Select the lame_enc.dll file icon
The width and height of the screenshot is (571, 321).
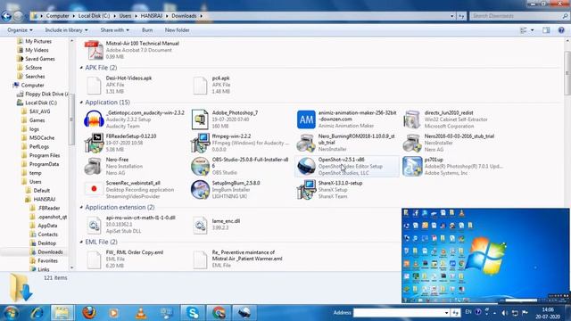(200, 225)
